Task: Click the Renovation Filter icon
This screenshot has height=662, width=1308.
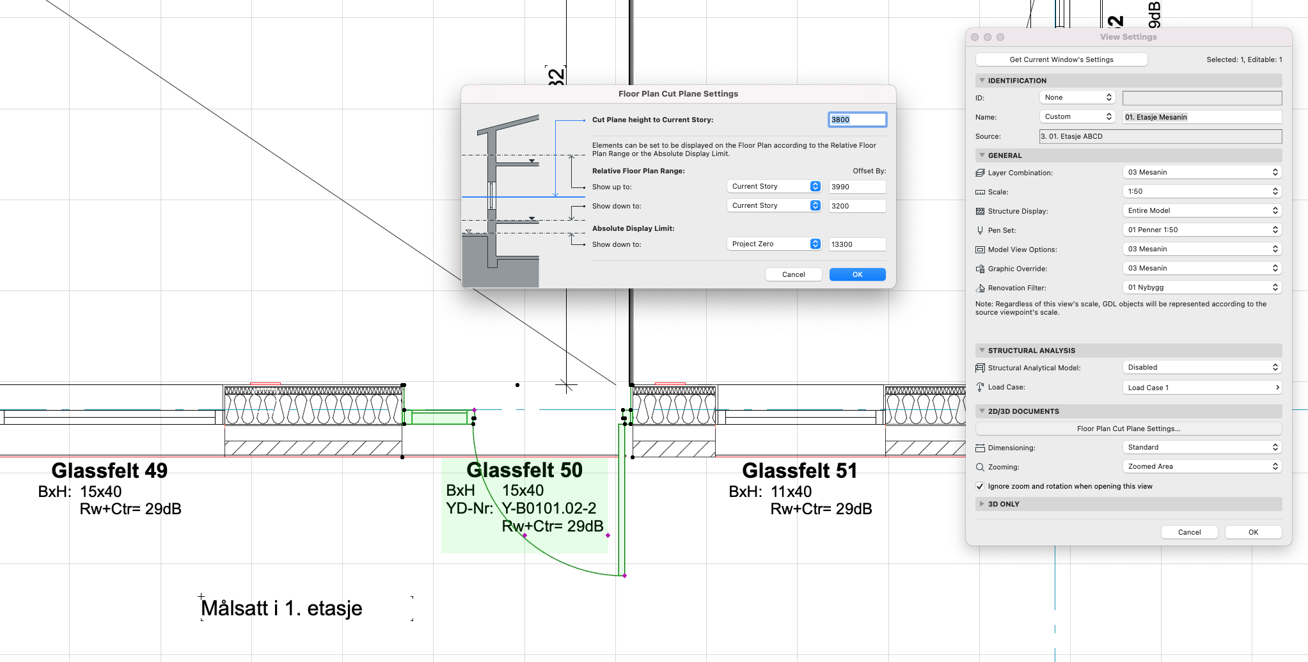Action: 980,288
